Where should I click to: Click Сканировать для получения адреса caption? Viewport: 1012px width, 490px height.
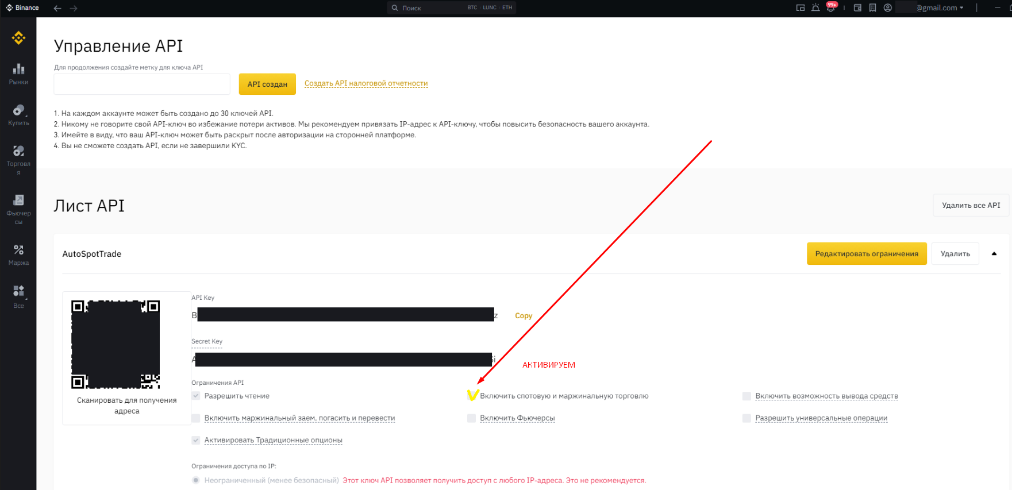[127, 406]
